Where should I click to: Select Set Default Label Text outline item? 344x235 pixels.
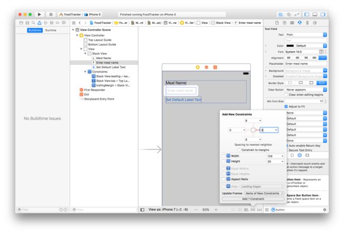pos(111,67)
